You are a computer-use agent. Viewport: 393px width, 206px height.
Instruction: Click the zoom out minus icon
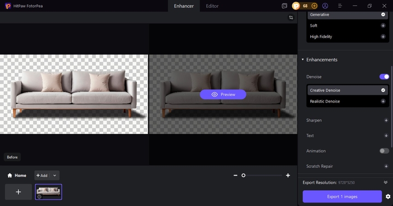[236, 175]
